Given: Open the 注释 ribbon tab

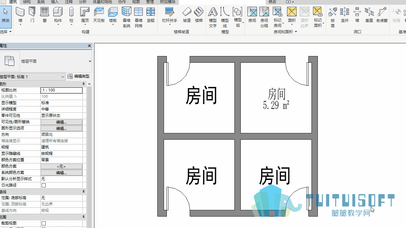Looking at the screenshot, I should click(x=69, y=2).
